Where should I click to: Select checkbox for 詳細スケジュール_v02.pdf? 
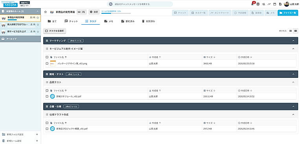pyautogui.click(x=47, y=97)
